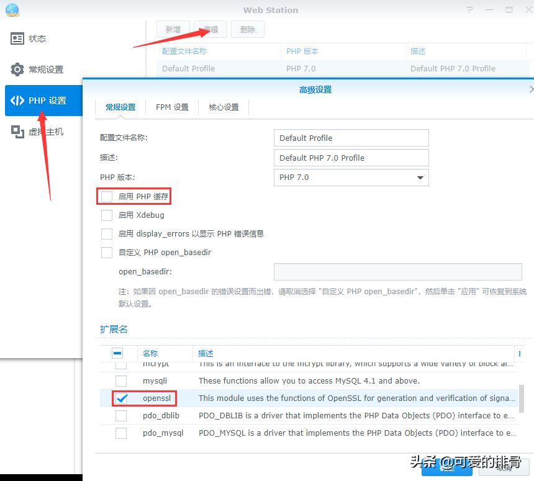Select the 状态 item in the sidebar
Screen dimensions: 534x481
(37, 38)
